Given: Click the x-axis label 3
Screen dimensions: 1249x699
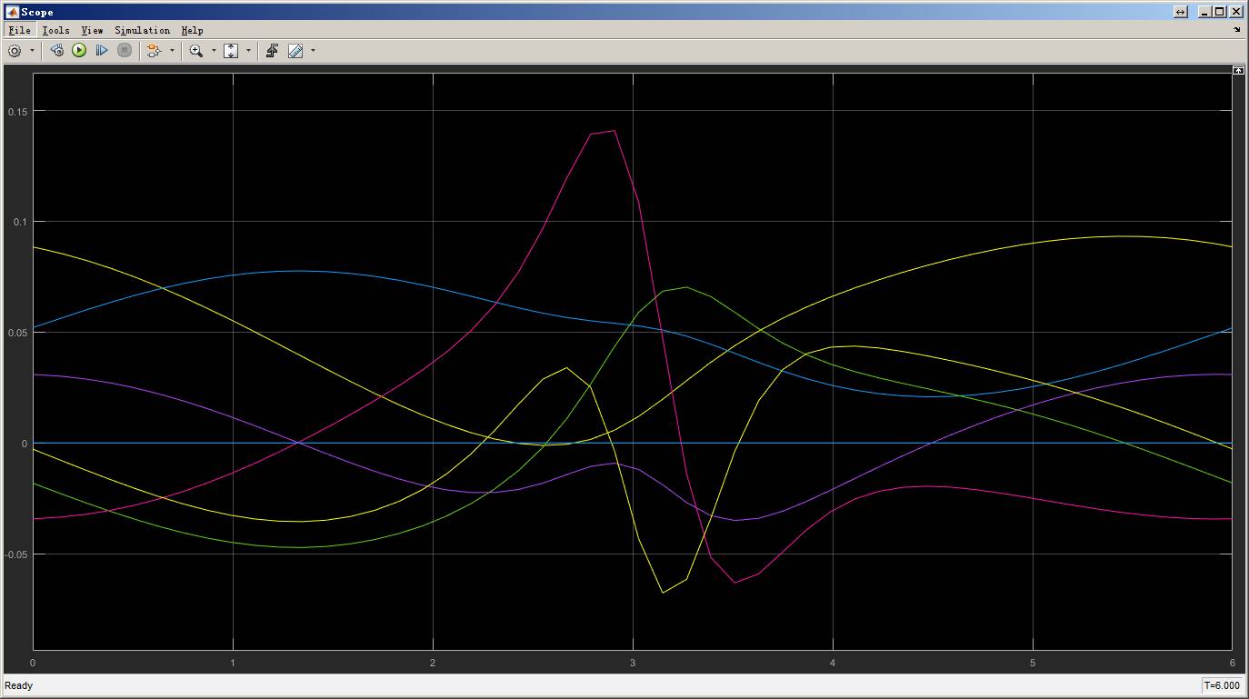Looking at the screenshot, I should pos(633,663).
